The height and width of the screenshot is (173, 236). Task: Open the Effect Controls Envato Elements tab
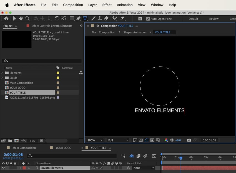pyautogui.click(x=52, y=26)
